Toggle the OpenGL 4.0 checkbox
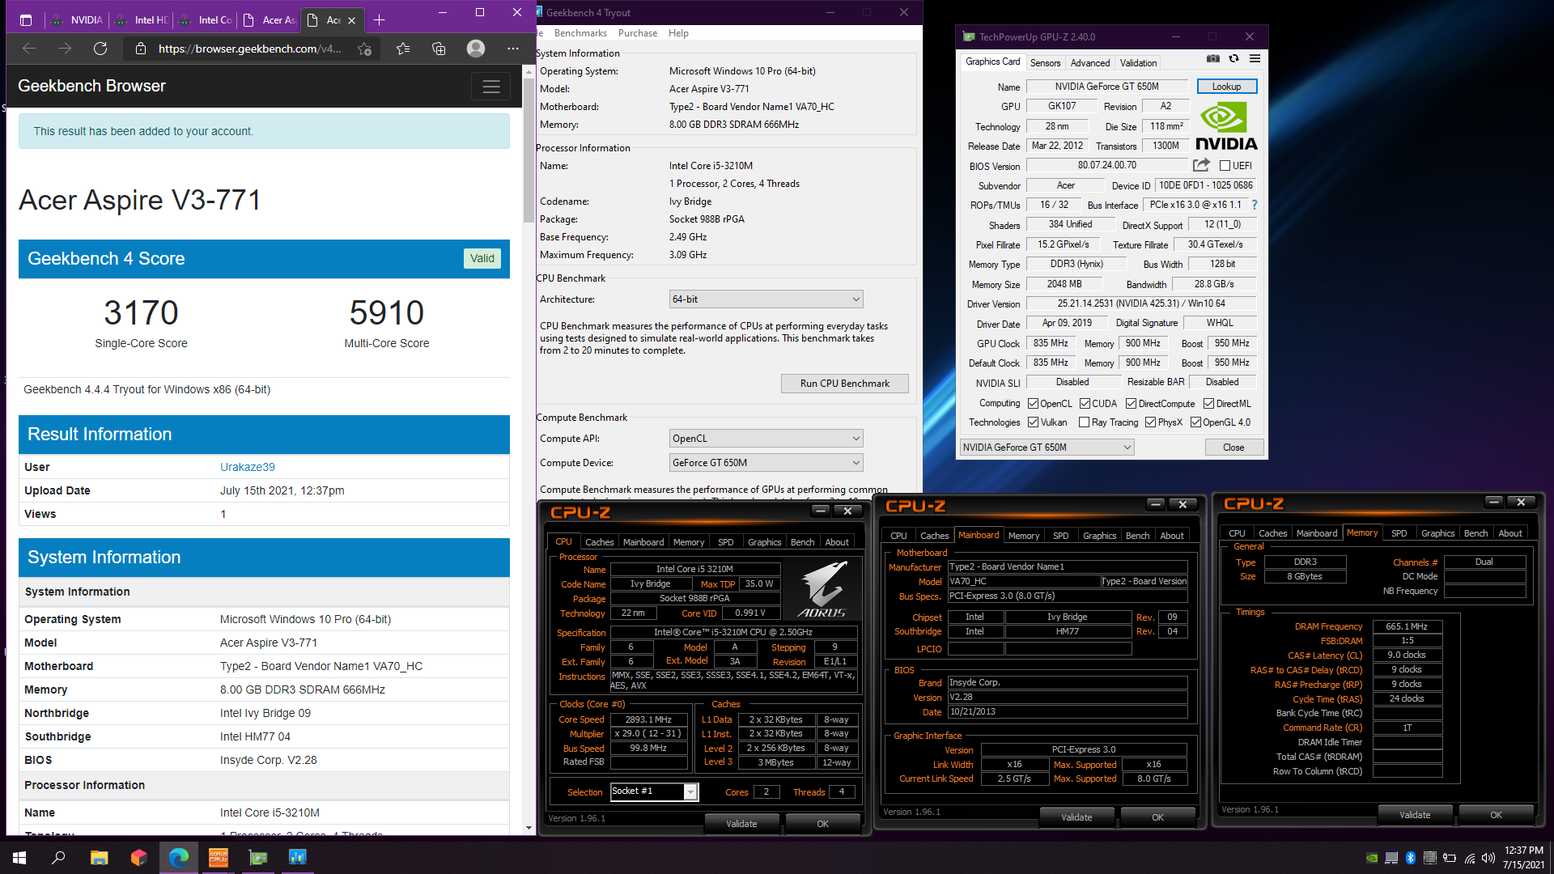The width and height of the screenshot is (1554, 874). (x=1195, y=422)
